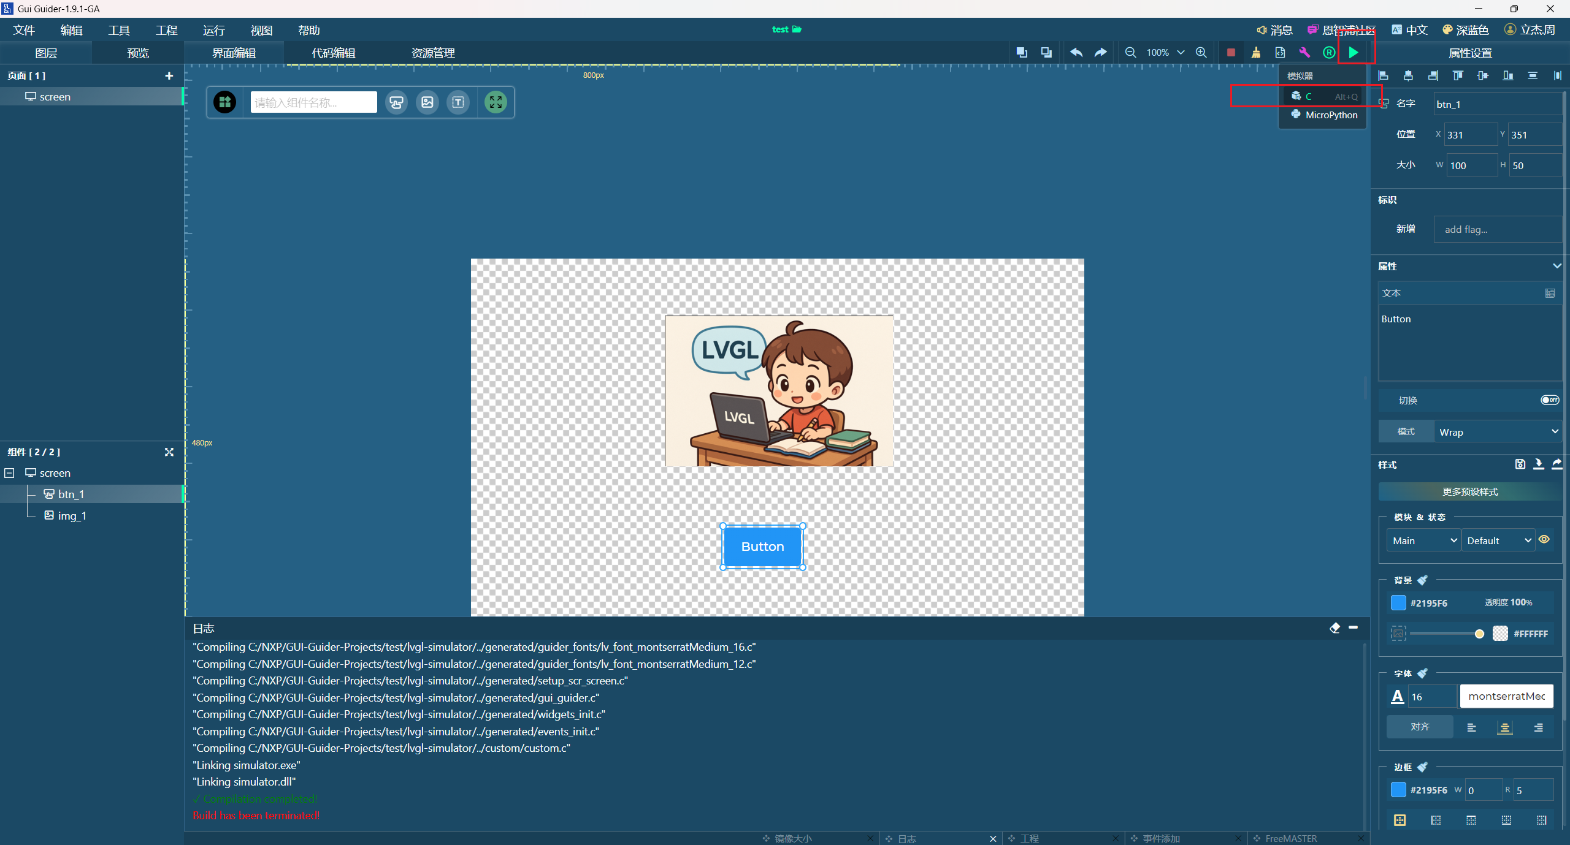Click the red stop build button
The height and width of the screenshot is (845, 1570).
point(1231,53)
